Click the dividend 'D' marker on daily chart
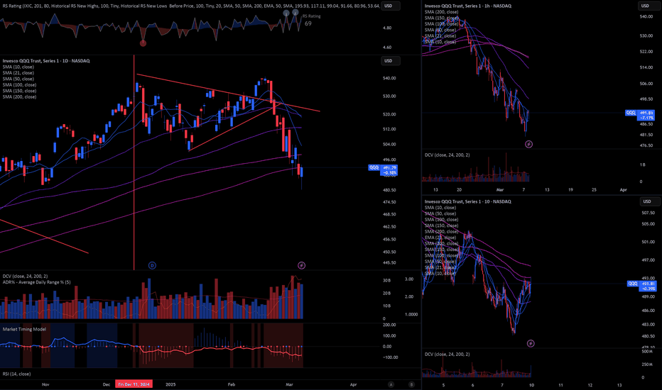The image size is (662, 390). (152, 265)
